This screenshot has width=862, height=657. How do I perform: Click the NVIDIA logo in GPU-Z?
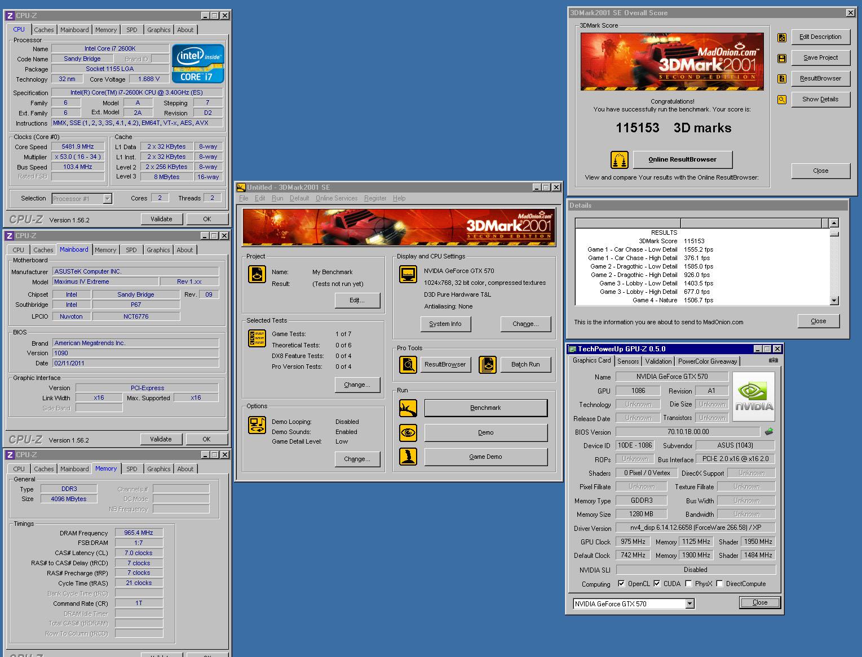pos(754,396)
